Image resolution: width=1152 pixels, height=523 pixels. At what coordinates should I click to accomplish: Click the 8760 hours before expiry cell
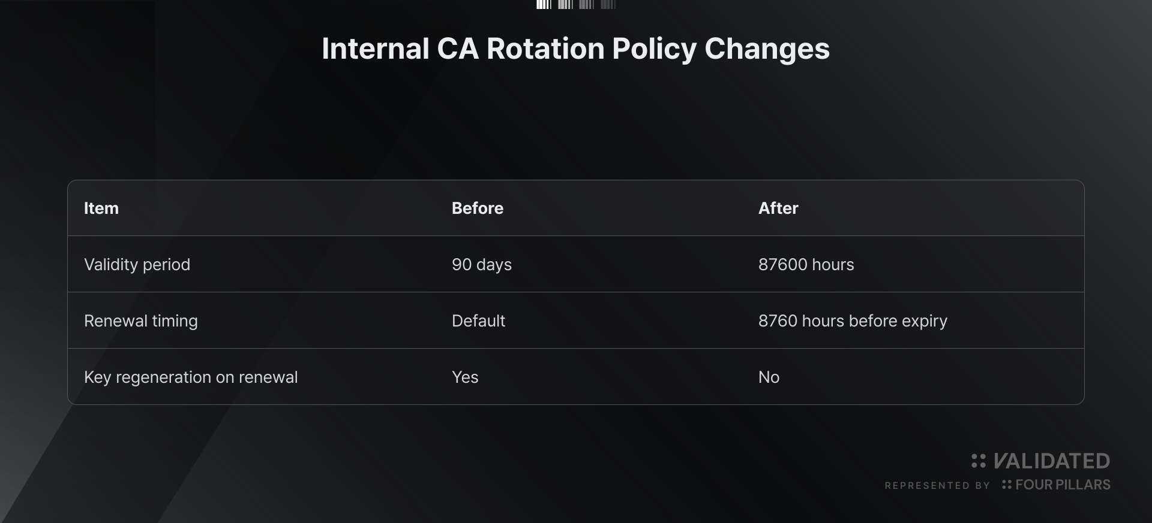pyautogui.click(x=853, y=321)
